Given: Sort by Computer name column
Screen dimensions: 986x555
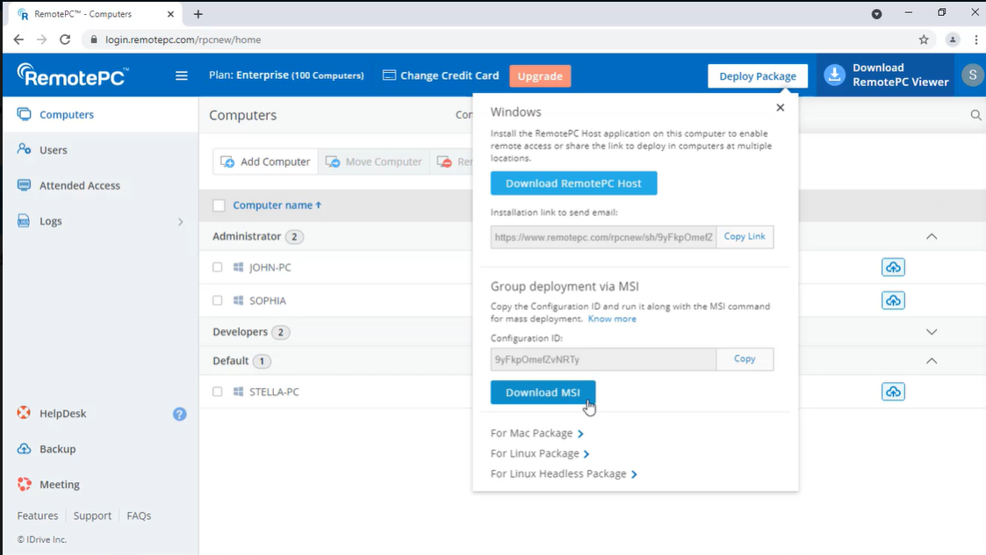Looking at the screenshot, I should pos(277,205).
